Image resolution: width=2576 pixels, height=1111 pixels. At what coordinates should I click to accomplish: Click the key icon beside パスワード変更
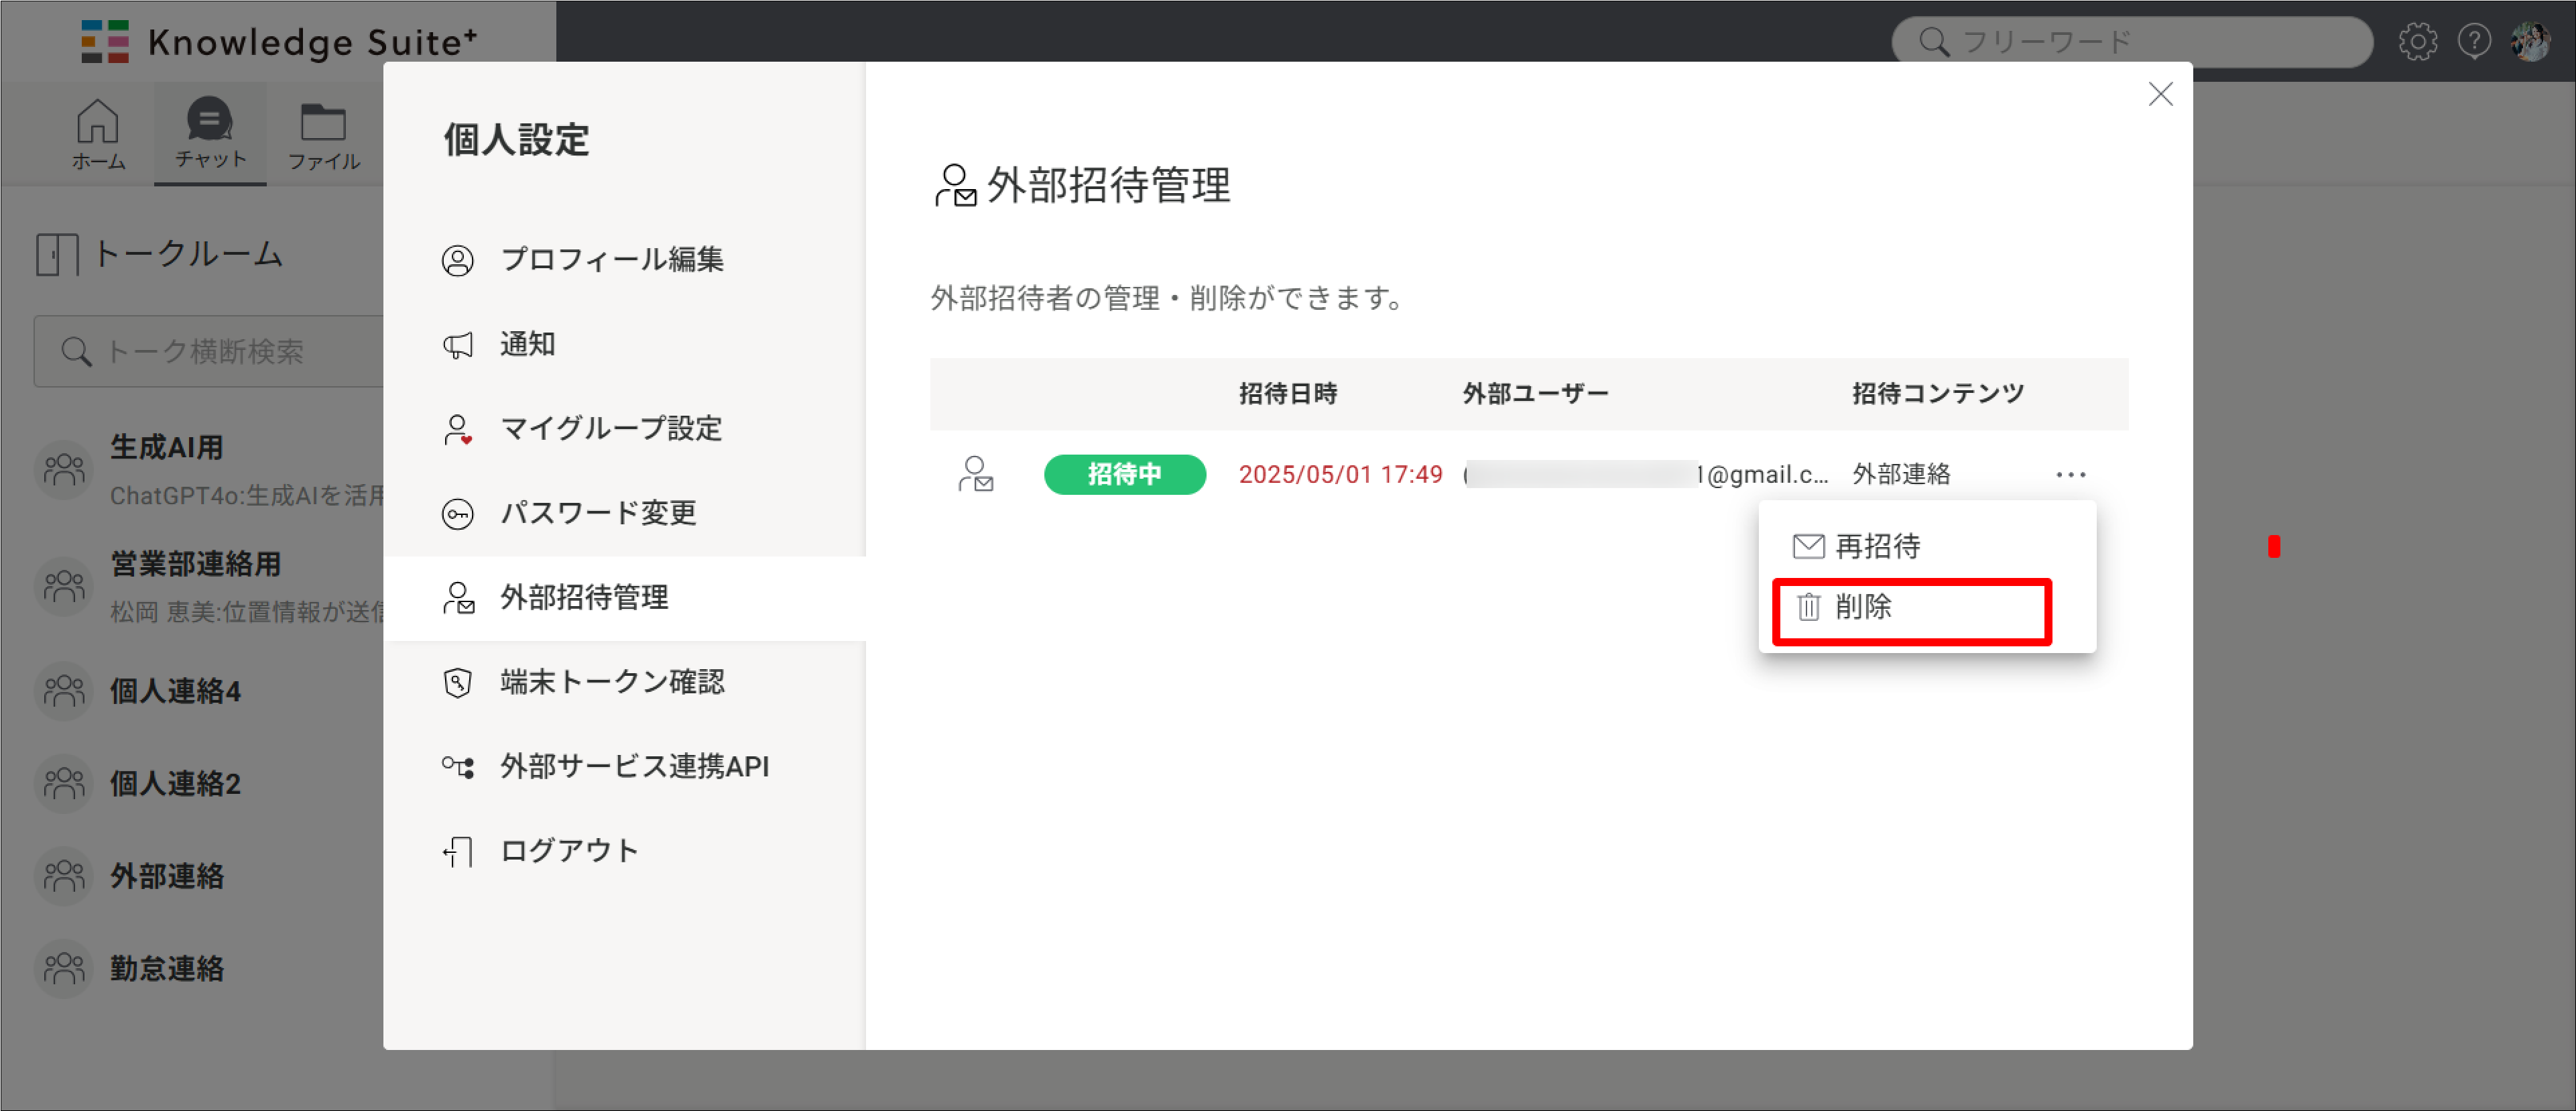coord(458,514)
